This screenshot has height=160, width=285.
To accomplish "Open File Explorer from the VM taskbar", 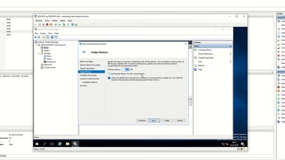I will click(x=68, y=144).
